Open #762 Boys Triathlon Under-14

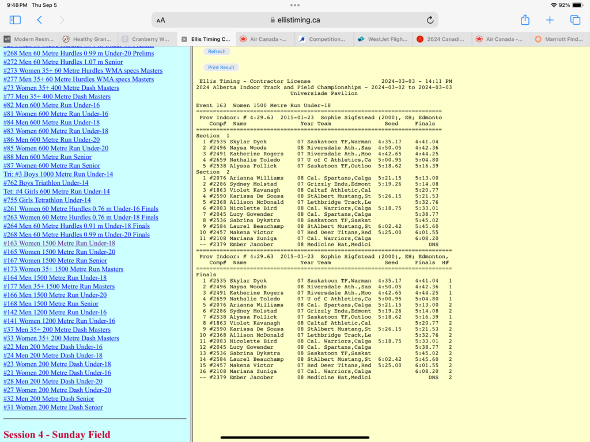tap(46, 183)
